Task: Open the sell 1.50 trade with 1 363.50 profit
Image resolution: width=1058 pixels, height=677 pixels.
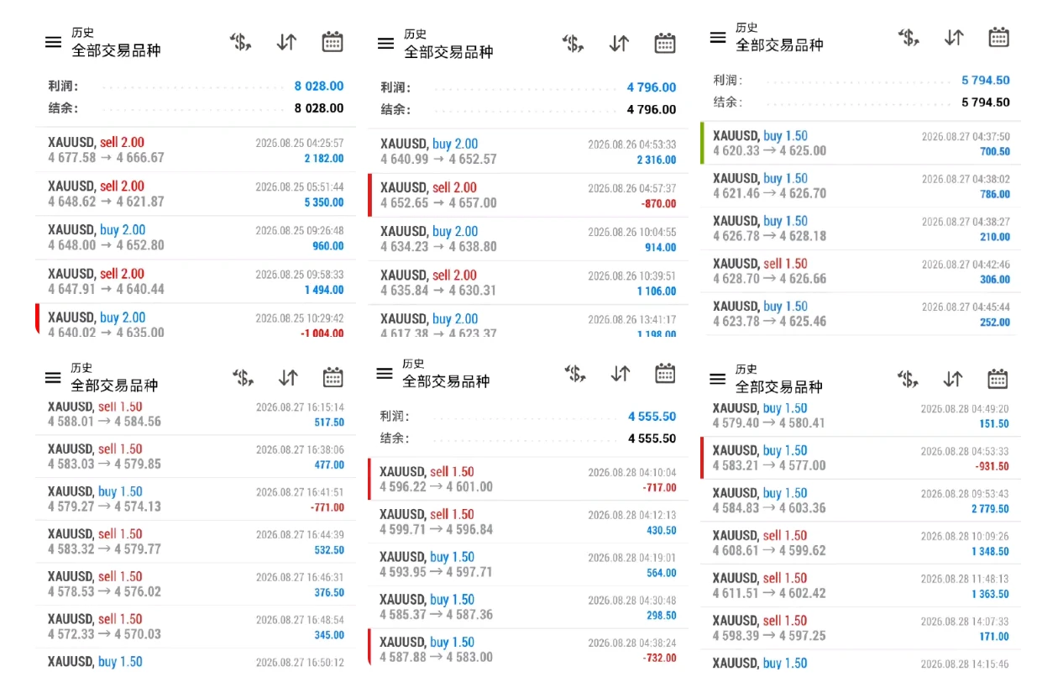Action: [x=861, y=585]
